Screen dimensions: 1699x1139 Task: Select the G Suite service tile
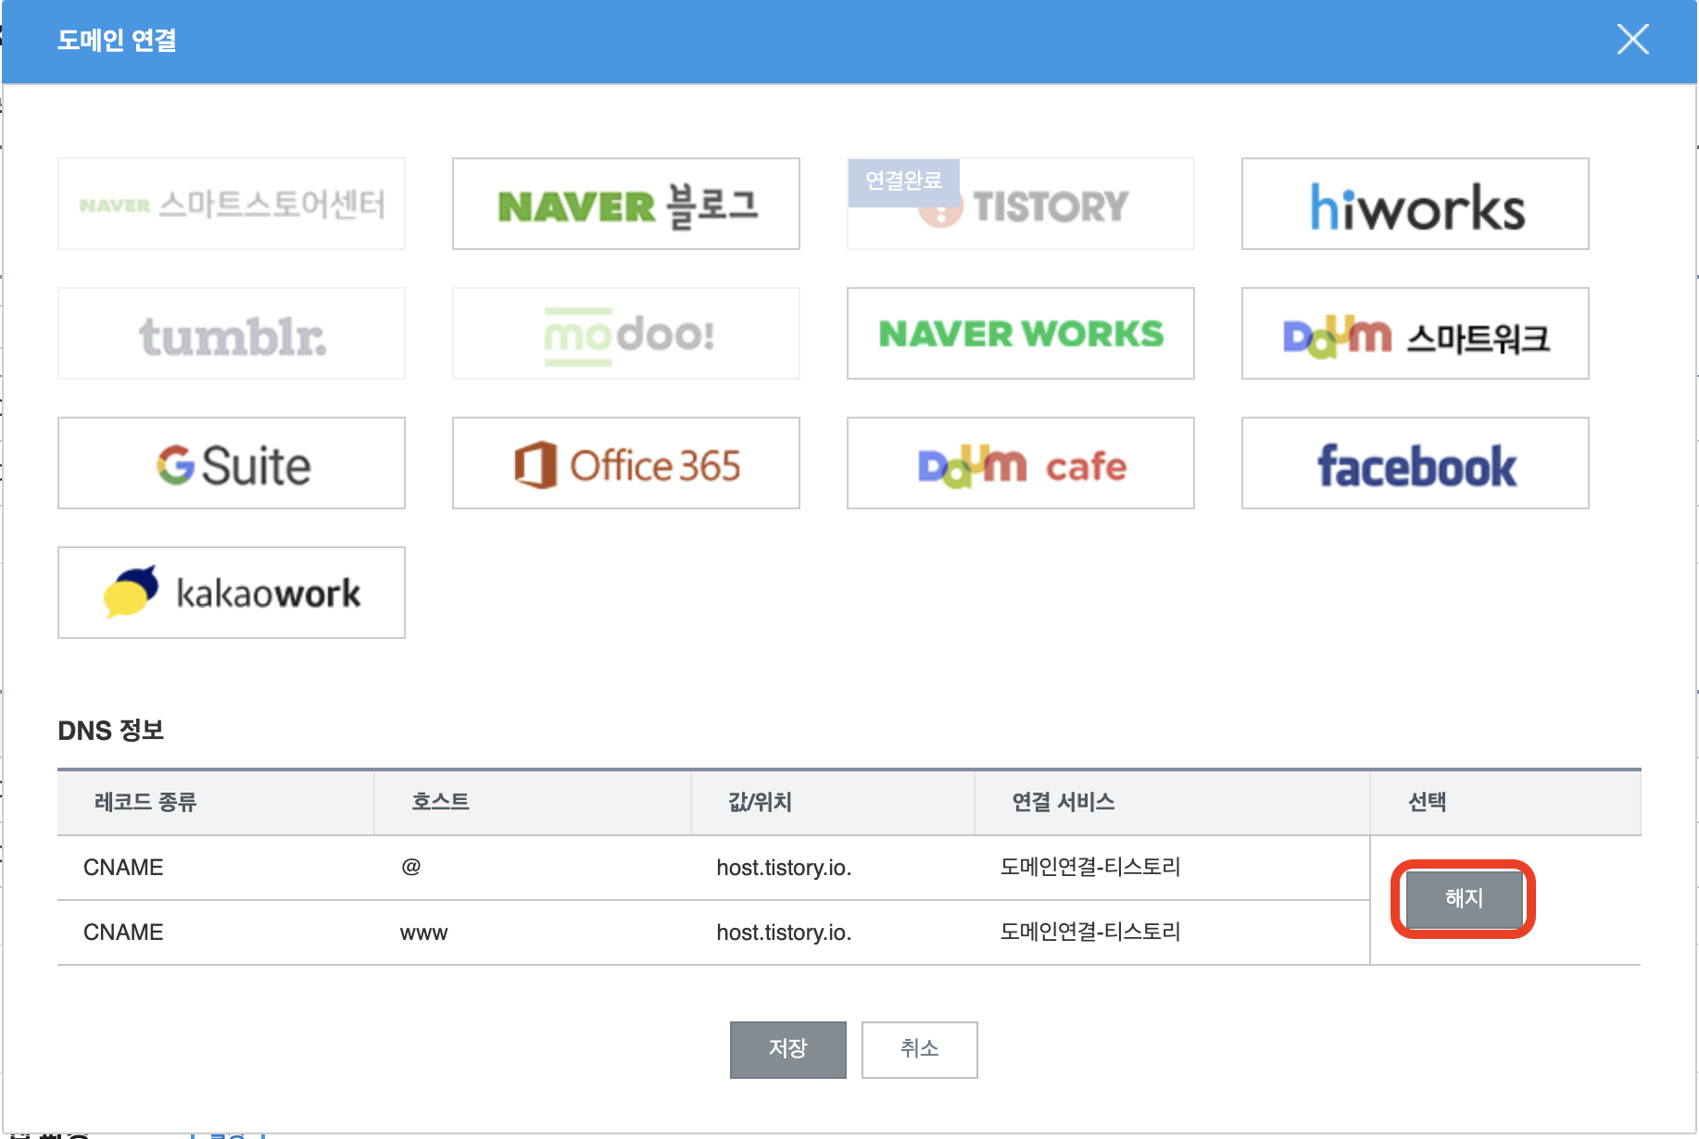coord(232,463)
